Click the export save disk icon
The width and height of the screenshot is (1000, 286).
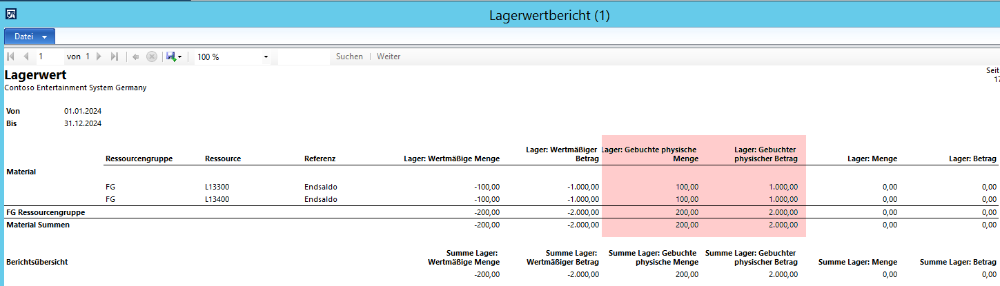pyautogui.click(x=170, y=57)
